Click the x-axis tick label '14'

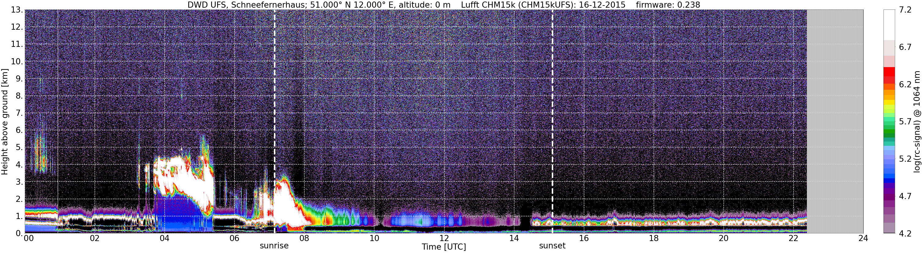click(514, 238)
